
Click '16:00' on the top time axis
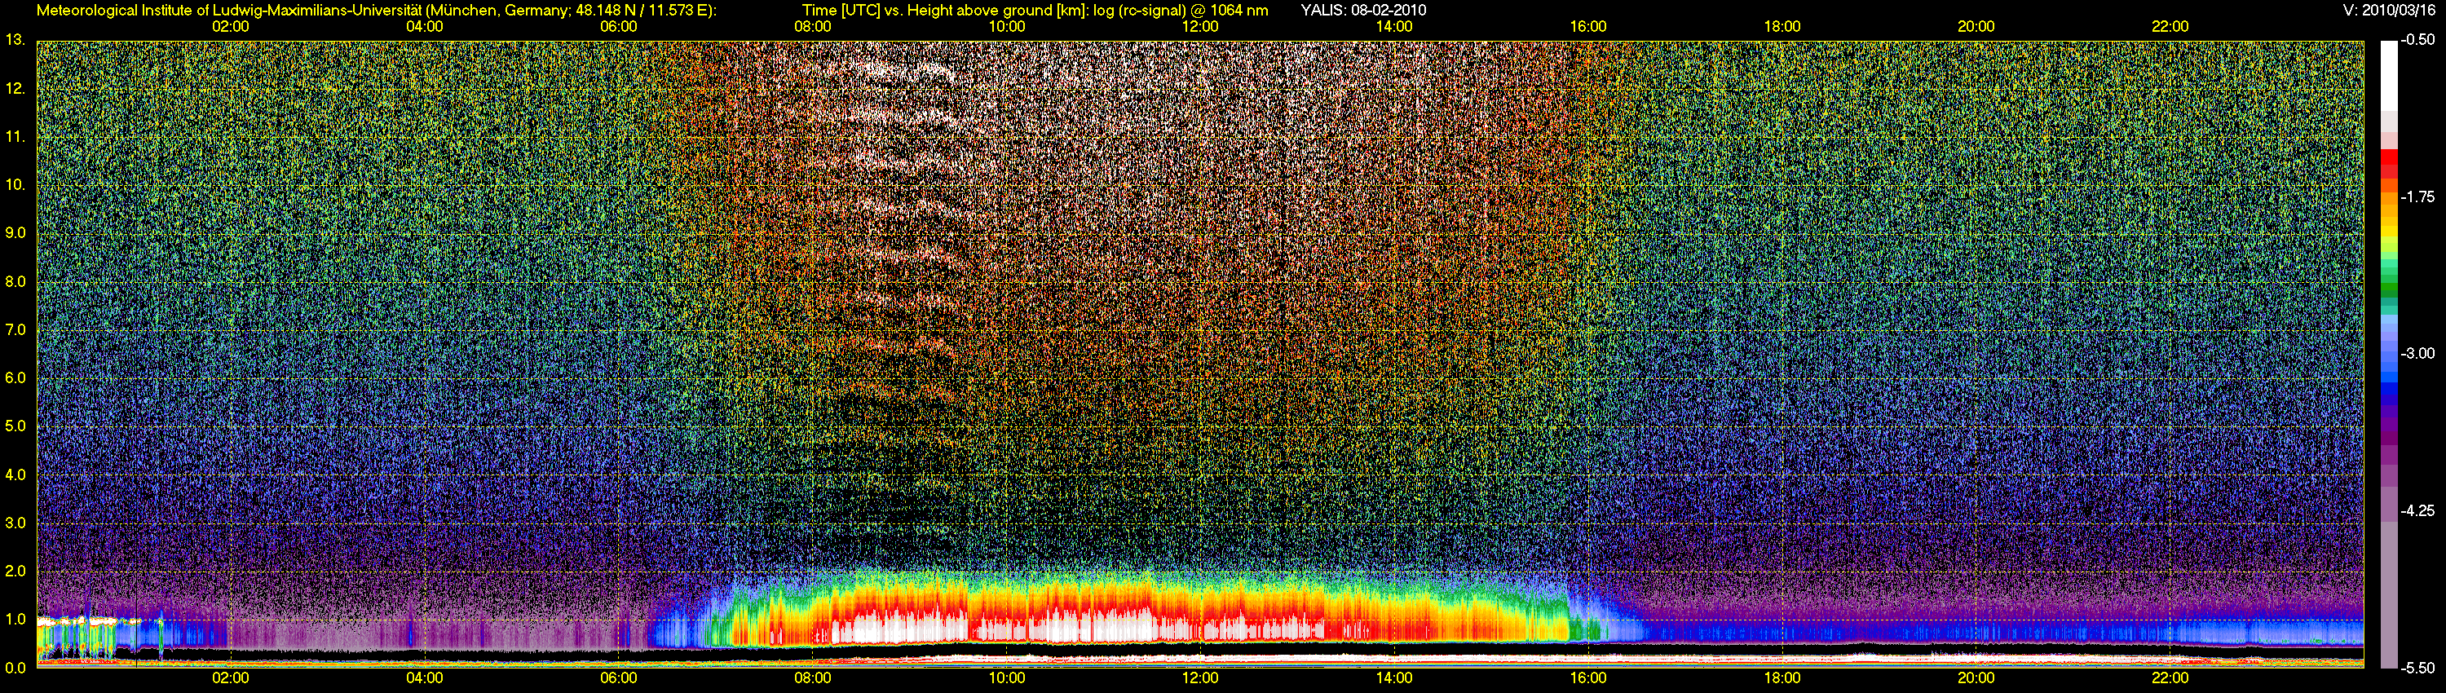pos(1587,27)
